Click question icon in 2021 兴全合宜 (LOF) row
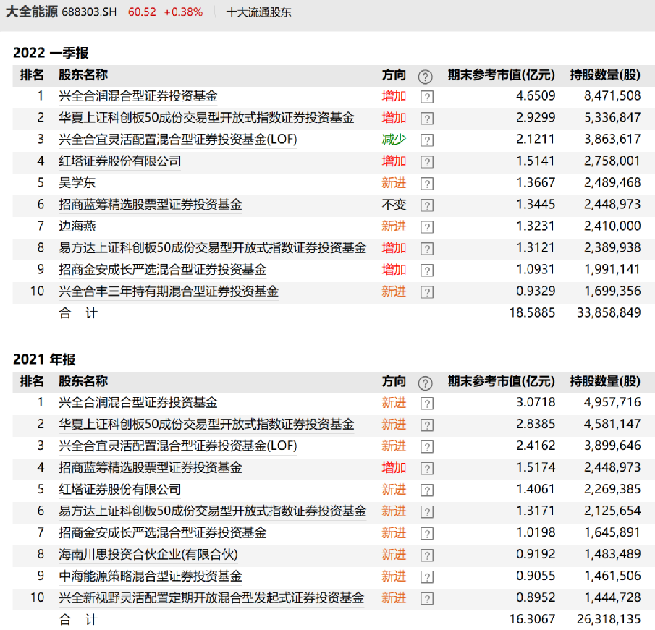The width and height of the screenshot is (655, 630). pos(426,447)
